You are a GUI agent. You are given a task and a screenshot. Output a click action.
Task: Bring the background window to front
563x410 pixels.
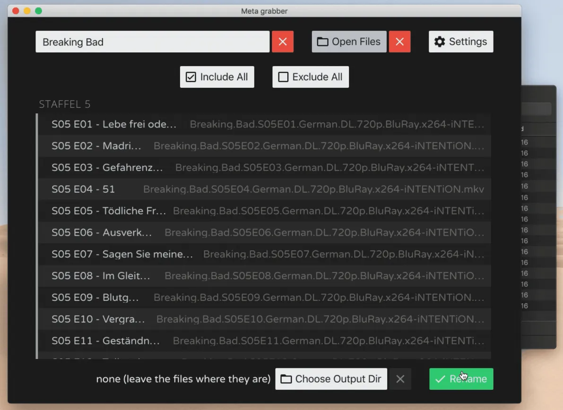(x=534, y=189)
